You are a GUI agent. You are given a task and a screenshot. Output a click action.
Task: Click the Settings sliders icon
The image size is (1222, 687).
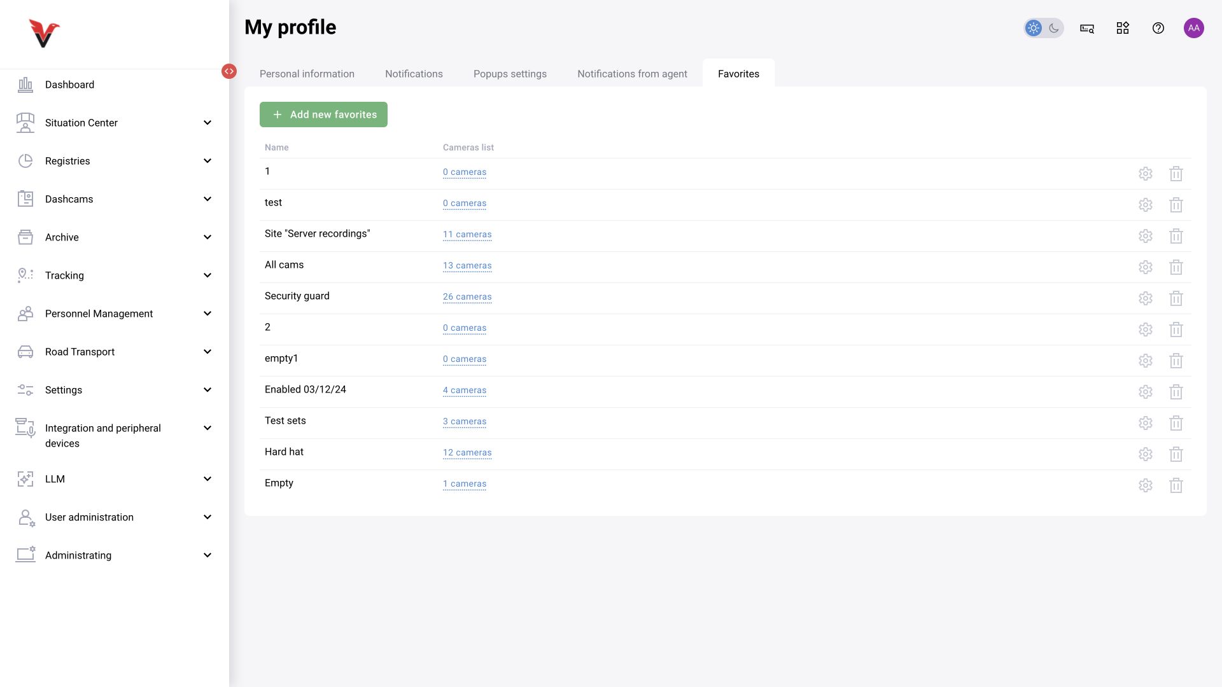click(25, 390)
